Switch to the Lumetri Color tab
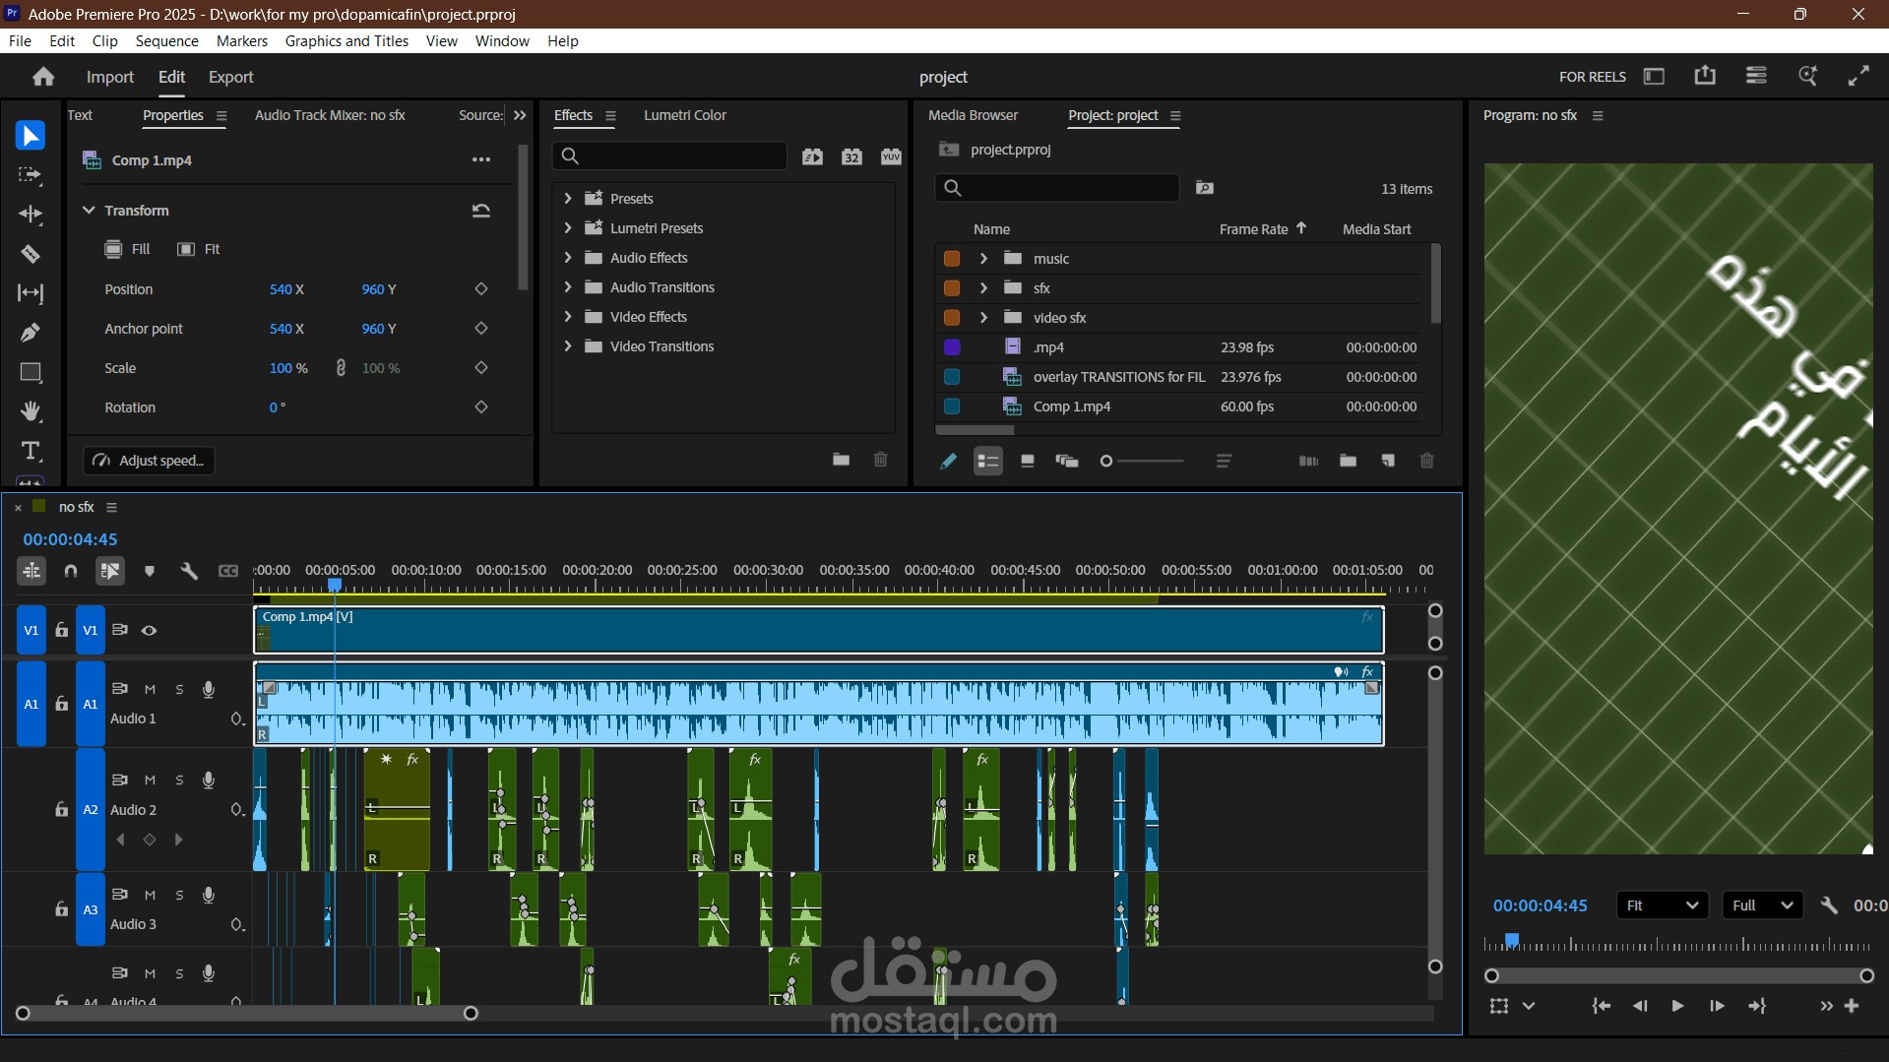The width and height of the screenshot is (1889, 1062). 684,115
